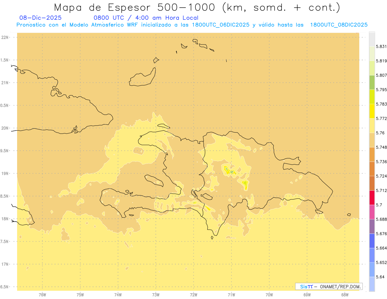Pick the dark blue swatch between 5.664 and 5.676

click(372, 241)
